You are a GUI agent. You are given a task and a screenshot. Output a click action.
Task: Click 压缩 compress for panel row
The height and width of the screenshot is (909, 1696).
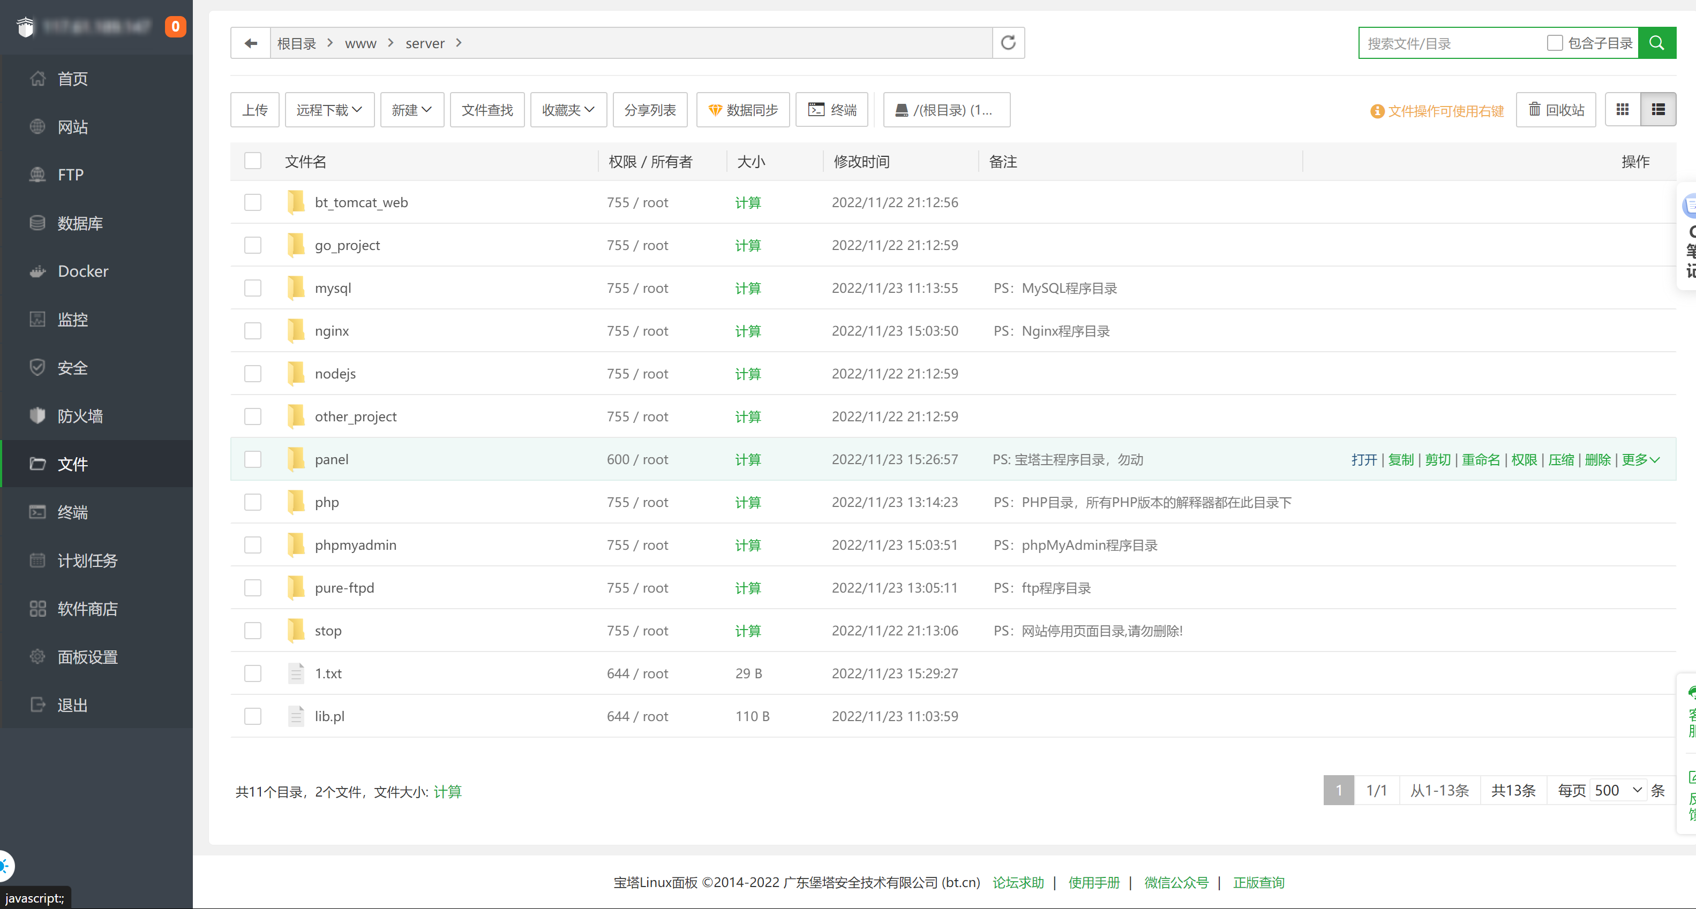pyautogui.click(x=1561, y=460)
